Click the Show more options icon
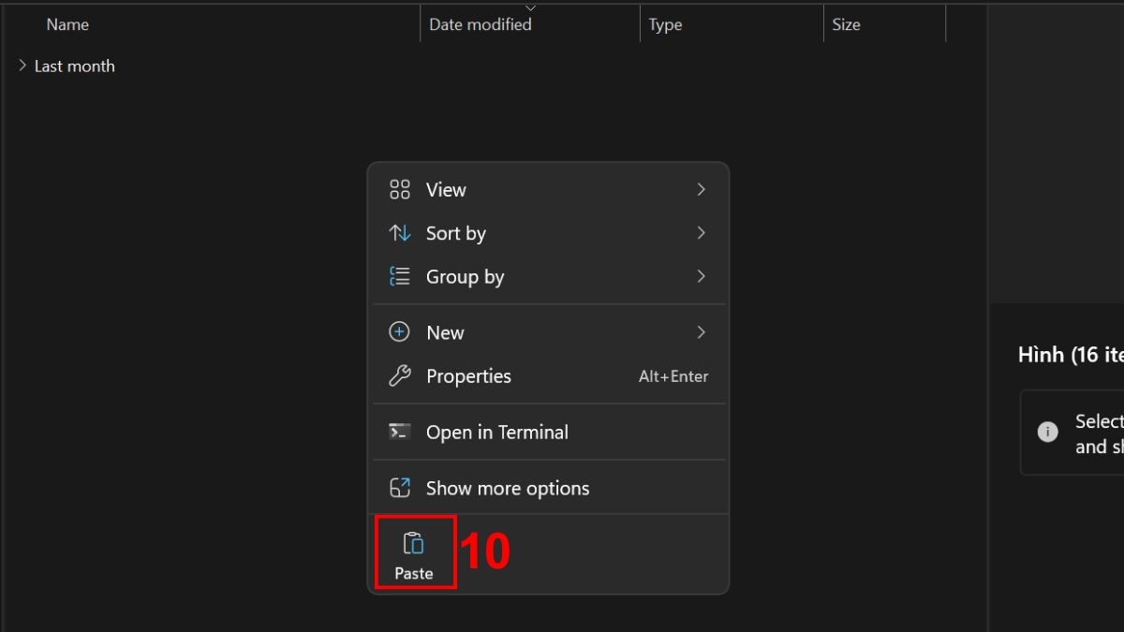The width and height of the screenshot is (1124, 632). pos(400,488)
